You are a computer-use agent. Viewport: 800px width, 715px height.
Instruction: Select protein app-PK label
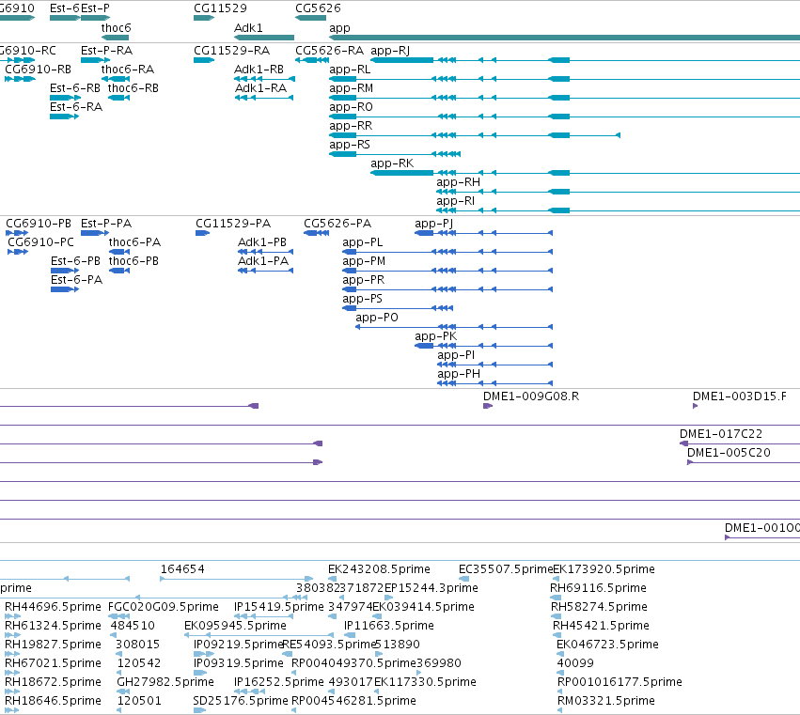coord(435,337)
